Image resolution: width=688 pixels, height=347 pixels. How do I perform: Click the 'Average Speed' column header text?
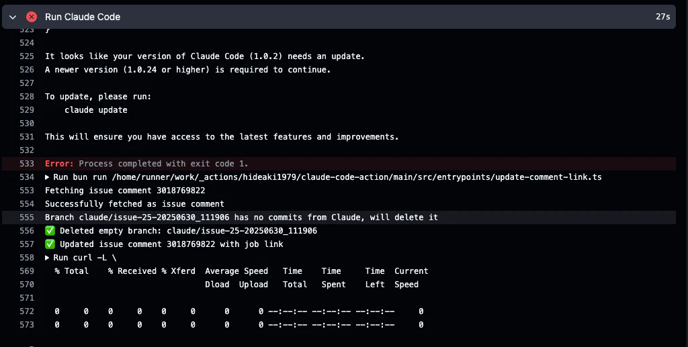pyautogui.click(x=236, y=270)
